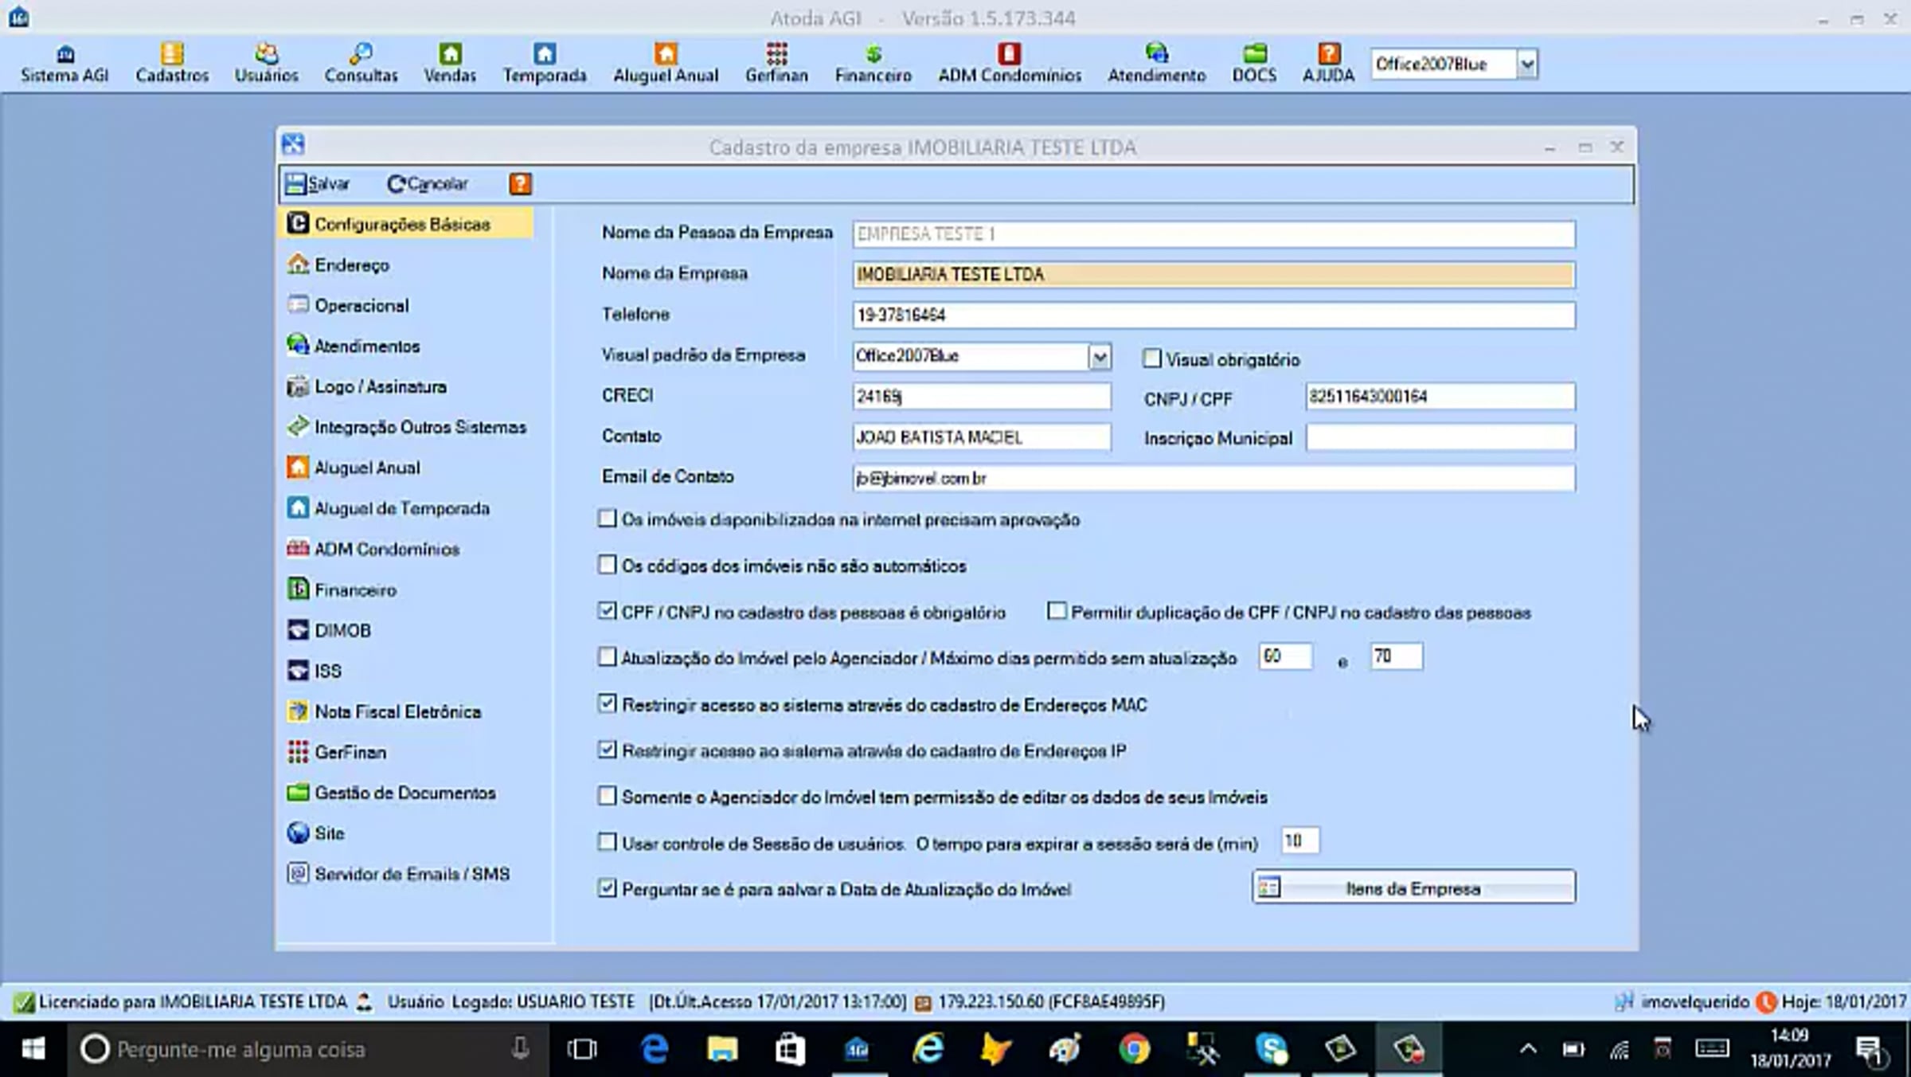Expand Visual padrão da Empresa dropdown
This screenshot has height=1077, width=1911.
pos(1099,356)
